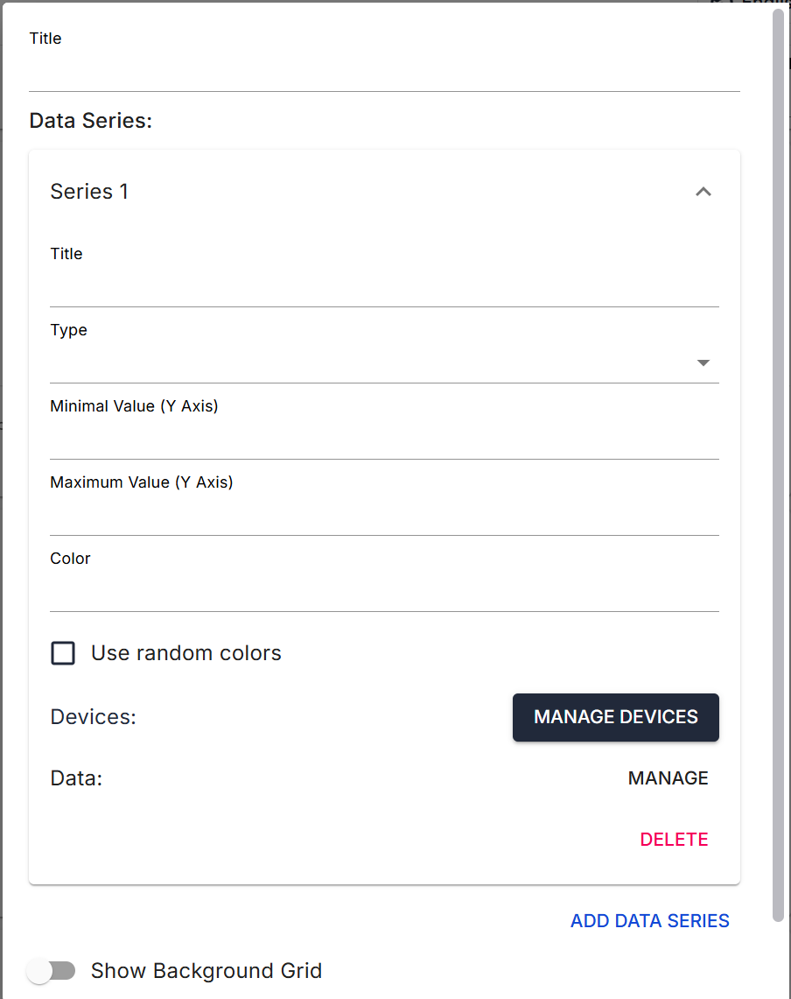Focus the top chart Title input
Viewport: 791px width, 999px height.
pyautogui.click(x=384, y=72)
